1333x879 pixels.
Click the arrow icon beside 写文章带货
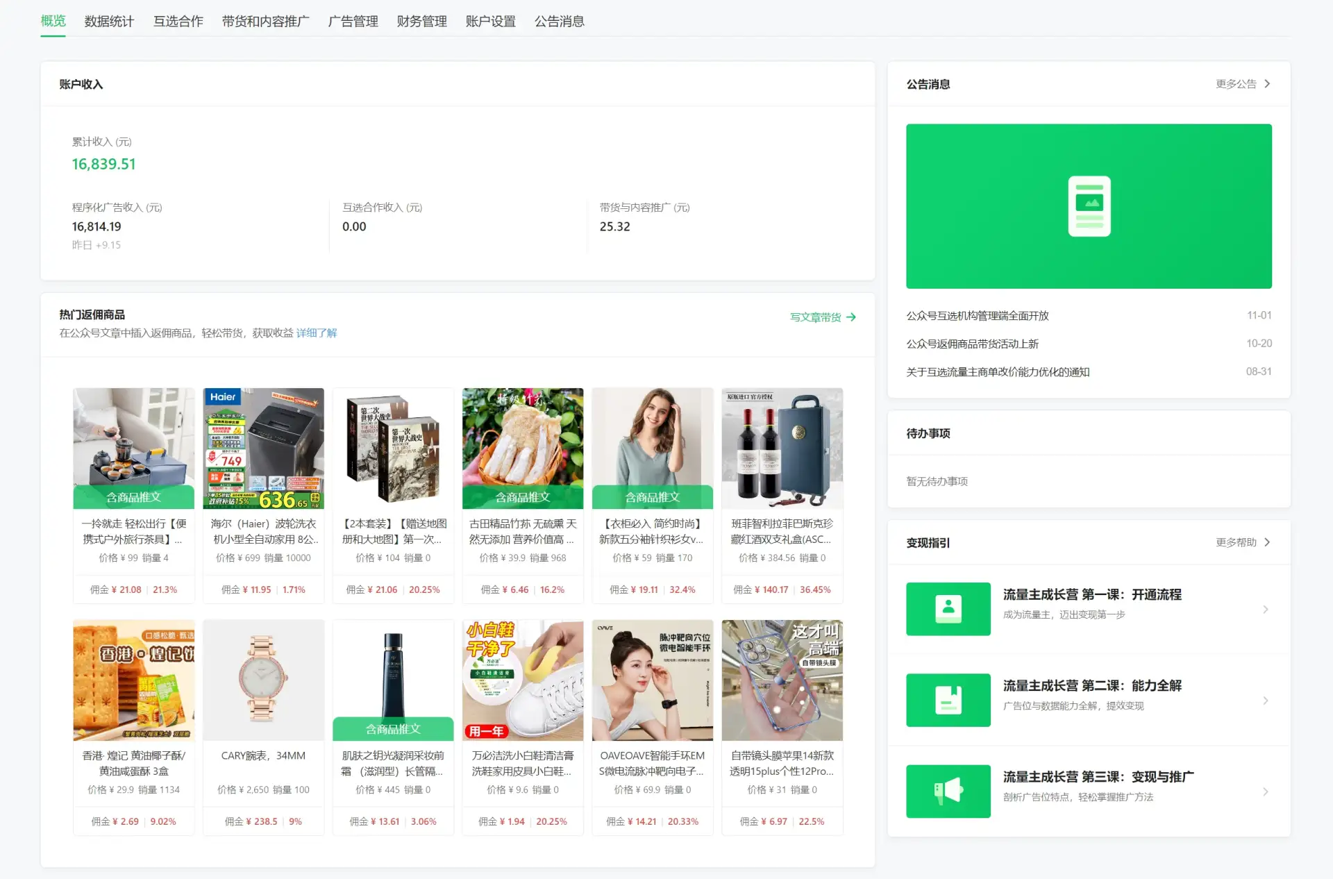(853, 317)
